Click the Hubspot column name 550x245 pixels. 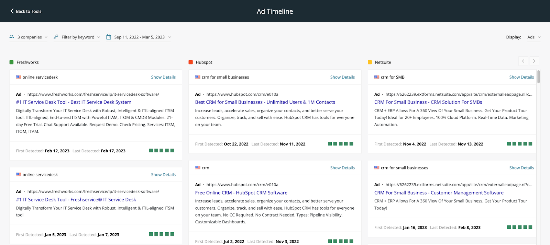[x=204, y=62]
